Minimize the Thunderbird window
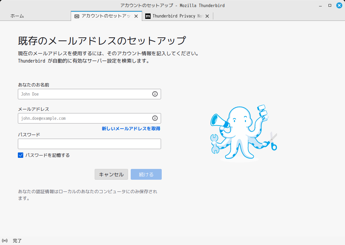Image resolution: width=345 pixels, height=245 pixels. tap(320, 5)
